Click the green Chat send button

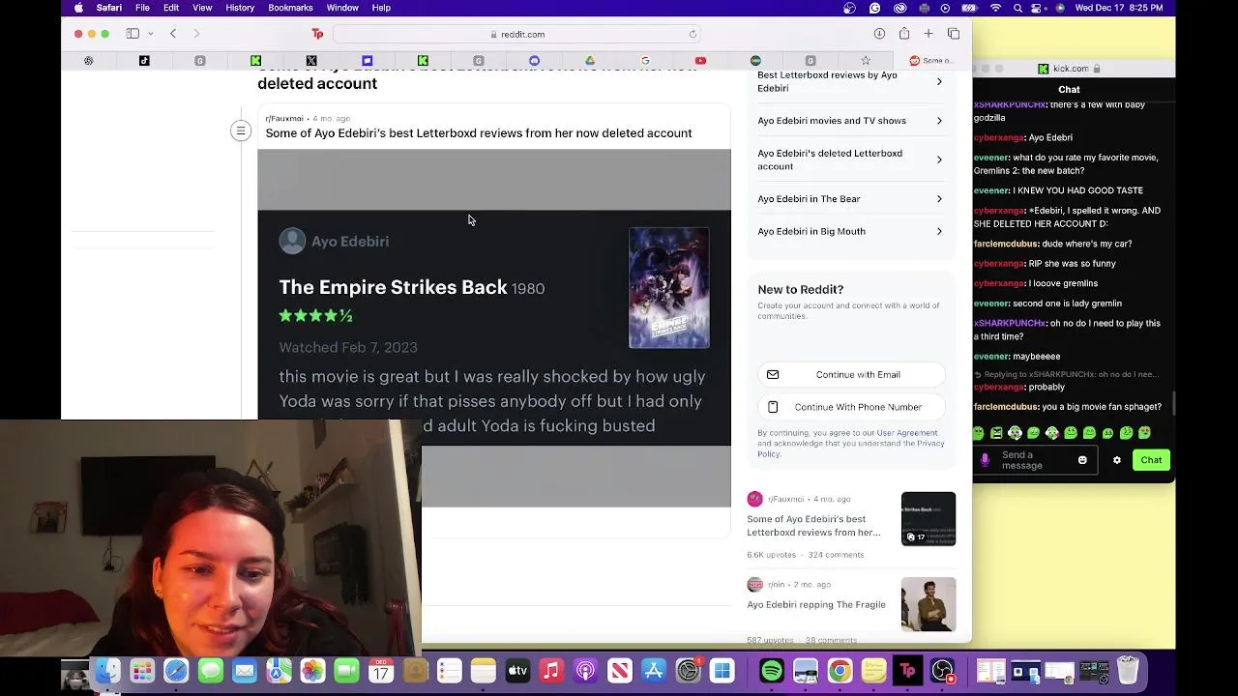1151,460
